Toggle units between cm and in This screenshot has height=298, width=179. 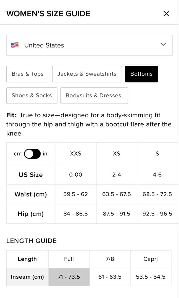[32, 154]
